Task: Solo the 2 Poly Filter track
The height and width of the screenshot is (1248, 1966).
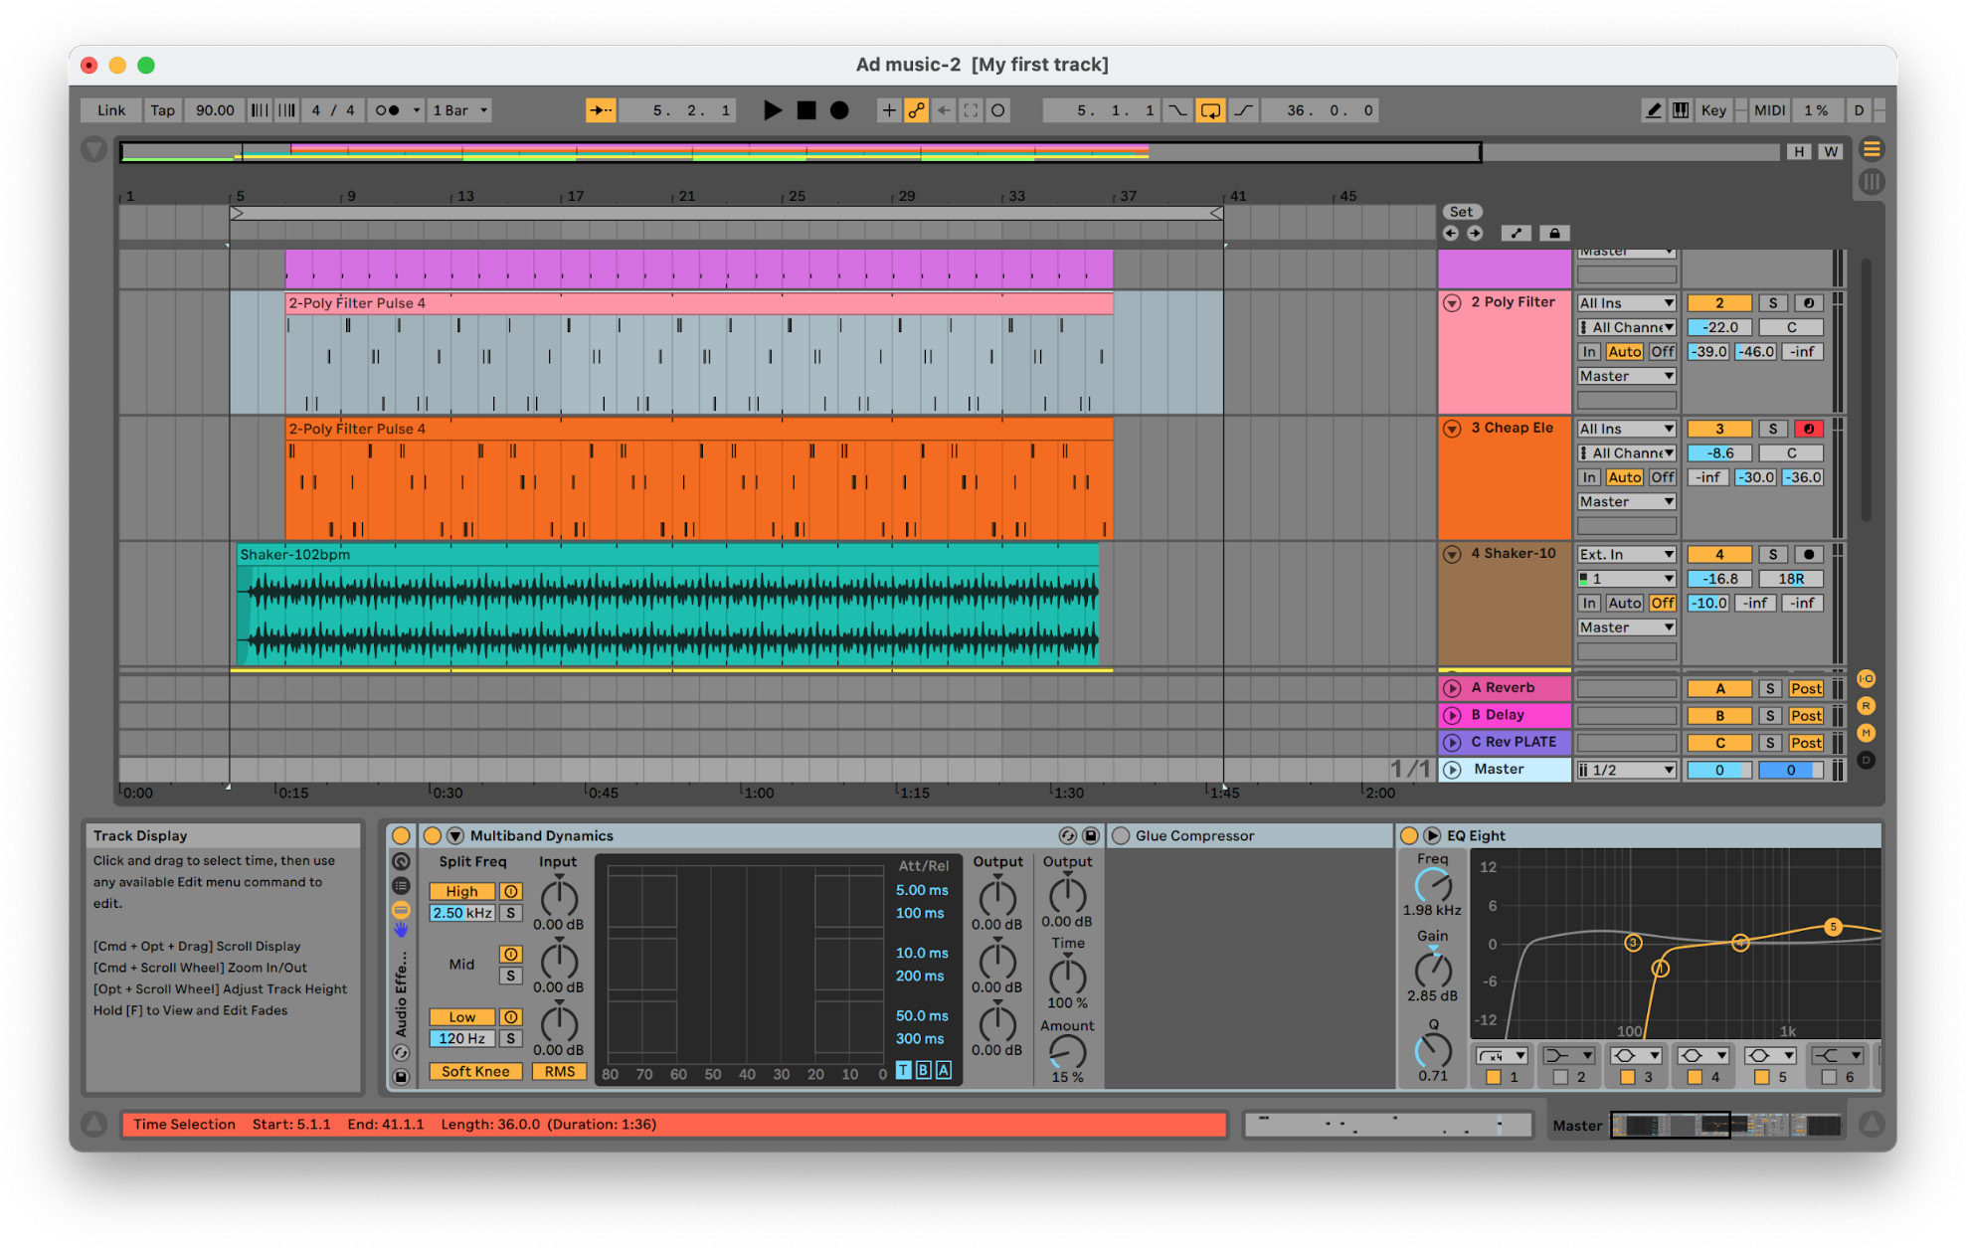Action: (1772, 303)
